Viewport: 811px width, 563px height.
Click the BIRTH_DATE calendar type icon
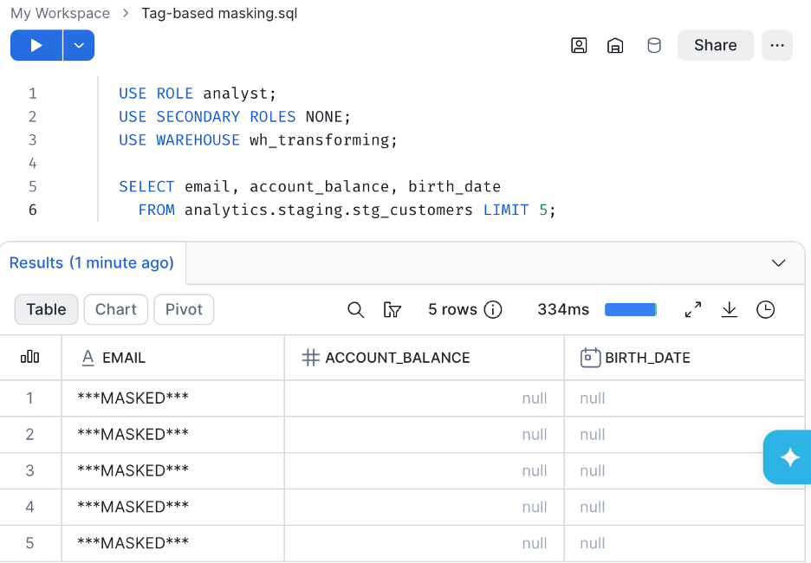(x=590, y=358)
